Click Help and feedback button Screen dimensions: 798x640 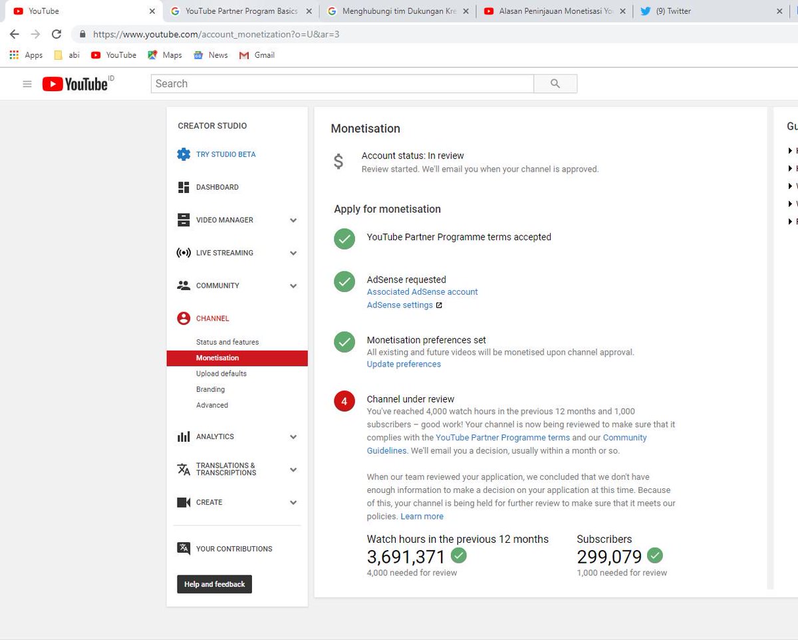214,584
